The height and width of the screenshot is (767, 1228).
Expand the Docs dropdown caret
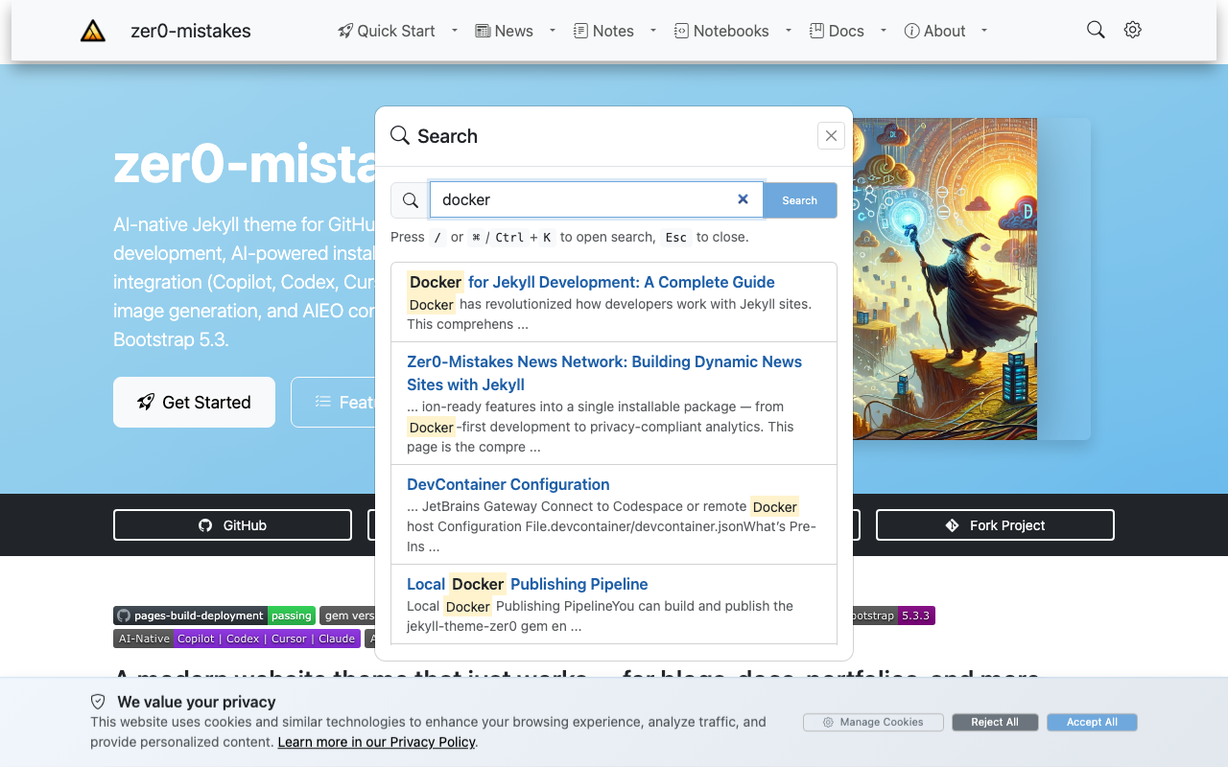tap(884, 31)
